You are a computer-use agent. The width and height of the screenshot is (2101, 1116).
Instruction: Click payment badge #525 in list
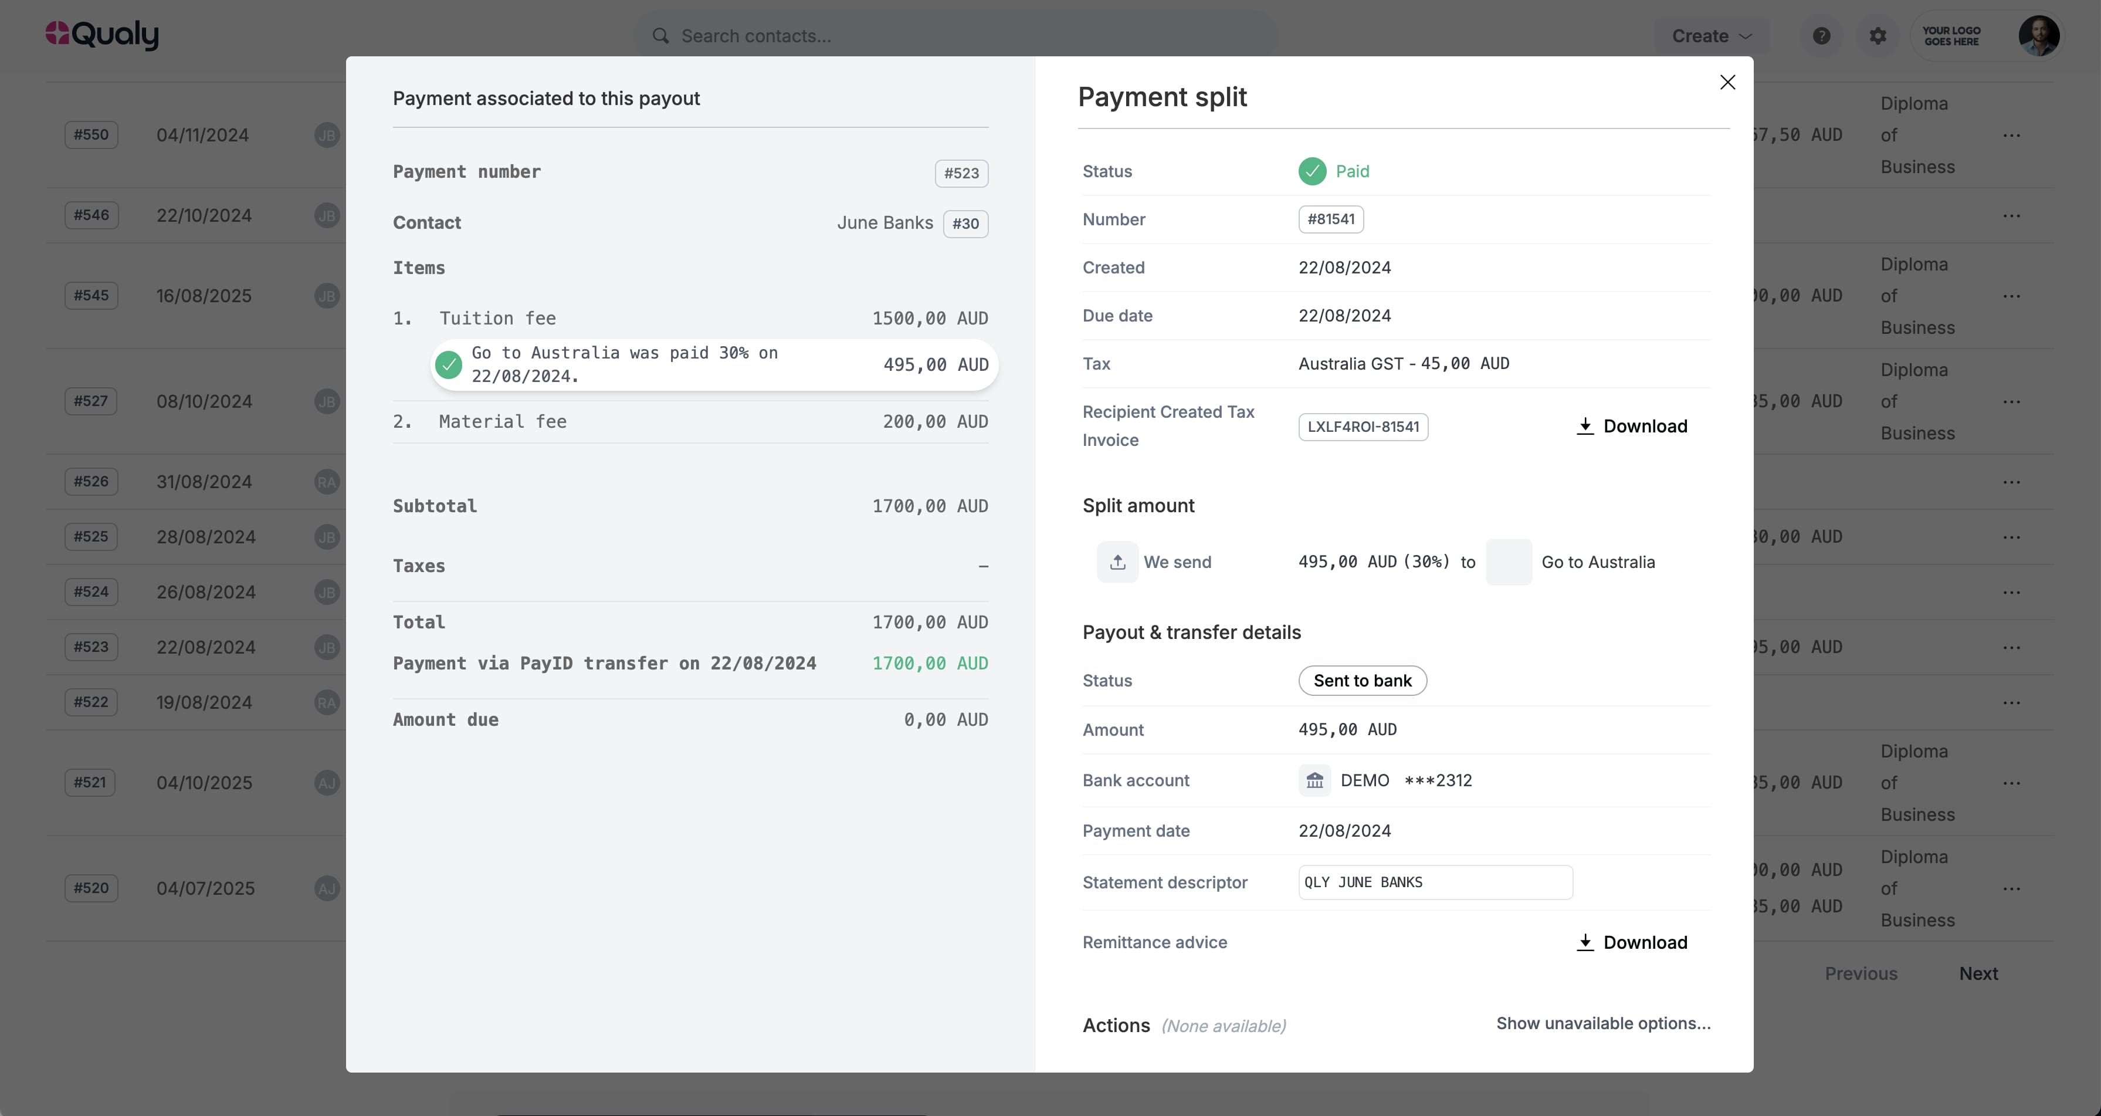pyautogui.click(x=92, y=537)
